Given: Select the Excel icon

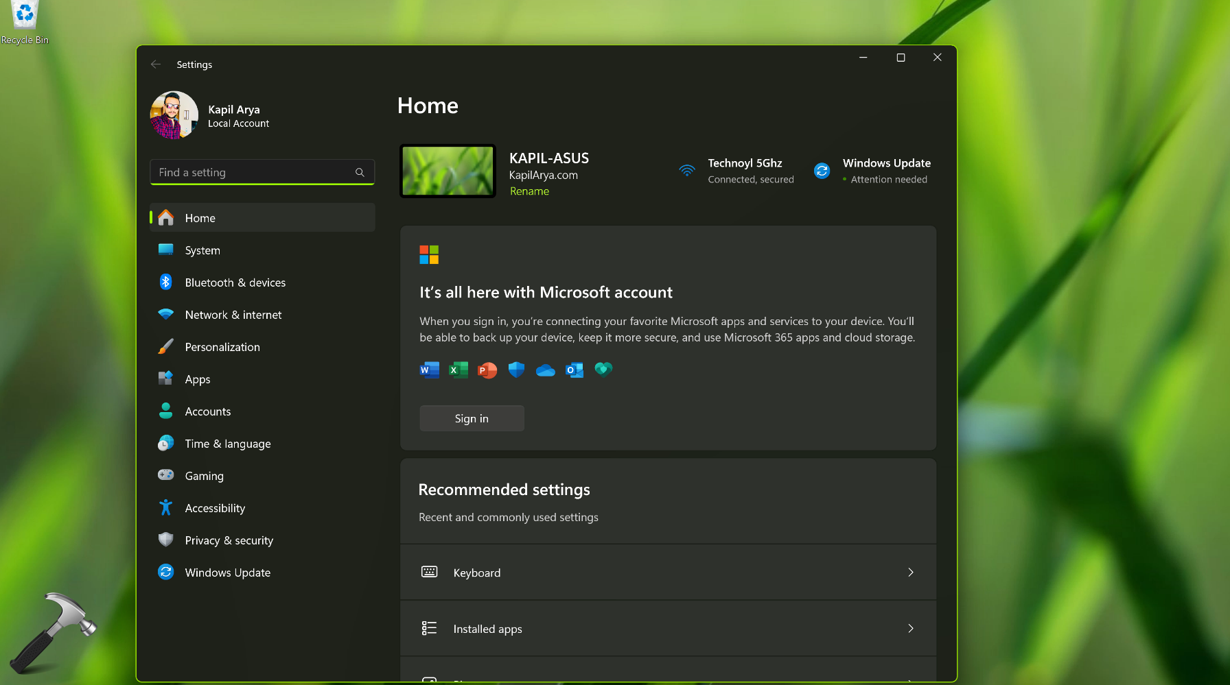Looking at the screenshot, I should pyautogui.click(x=458, y=370).
